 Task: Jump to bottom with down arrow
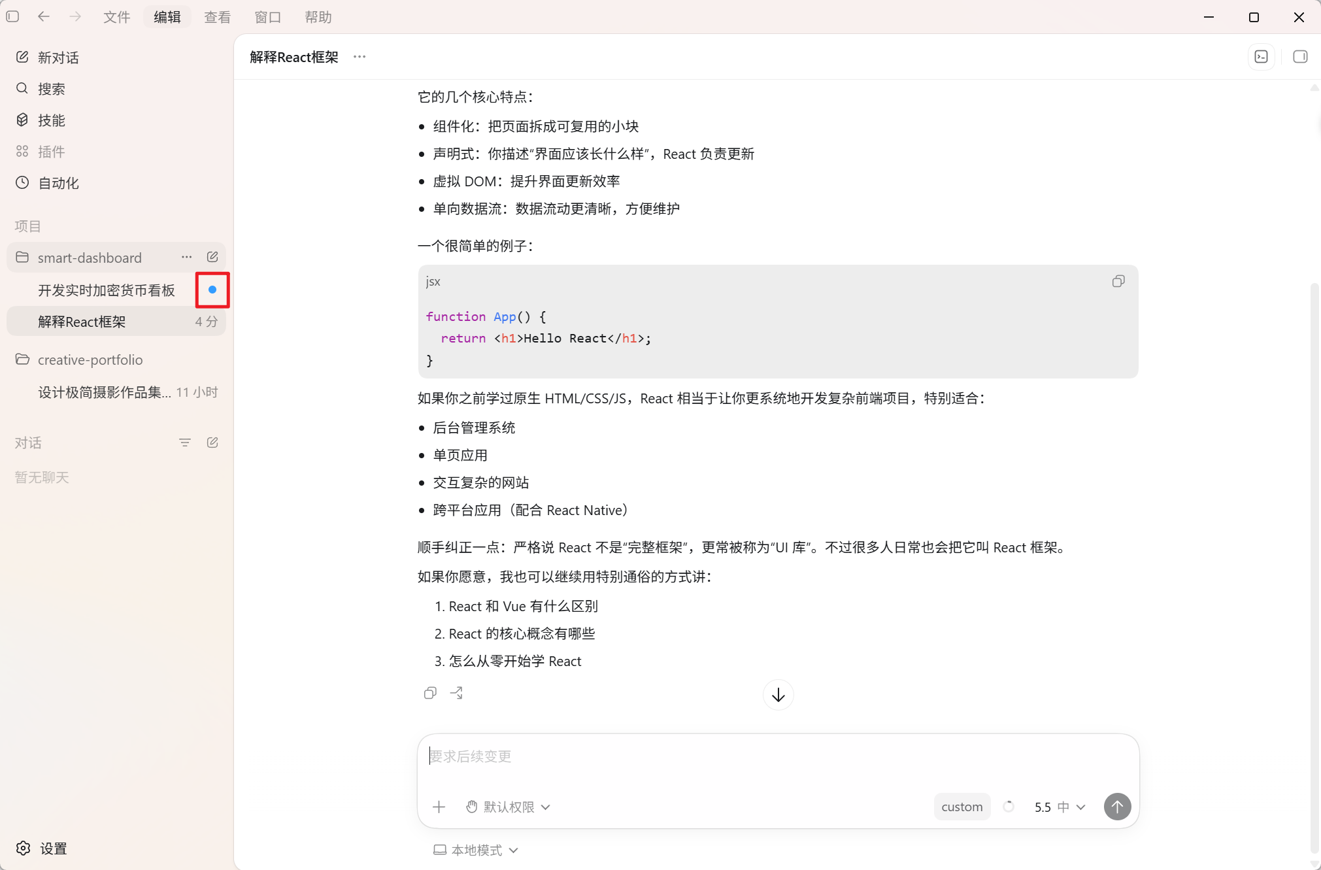pos(778,695)
